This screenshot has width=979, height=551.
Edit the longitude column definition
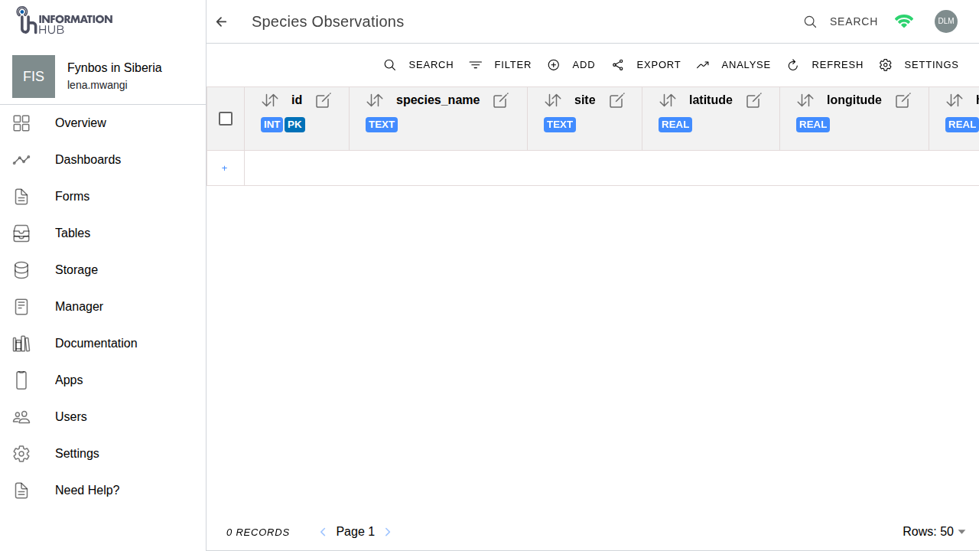tap(903, 100)
